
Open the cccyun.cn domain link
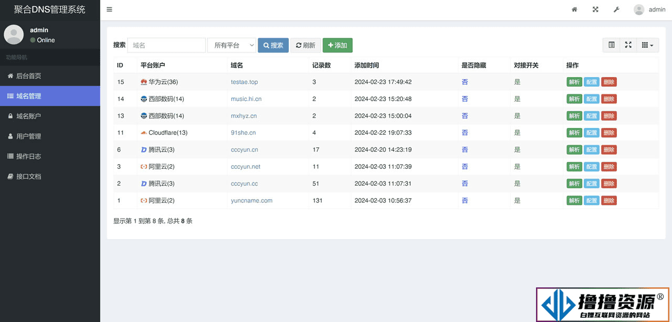click(x=244, y=149)
